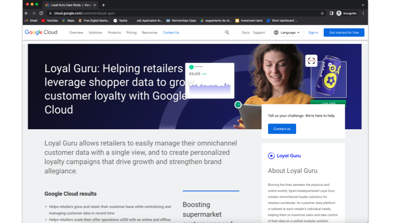
Task: Open the YouTube bookmark
Action: [x=49, y=20]
